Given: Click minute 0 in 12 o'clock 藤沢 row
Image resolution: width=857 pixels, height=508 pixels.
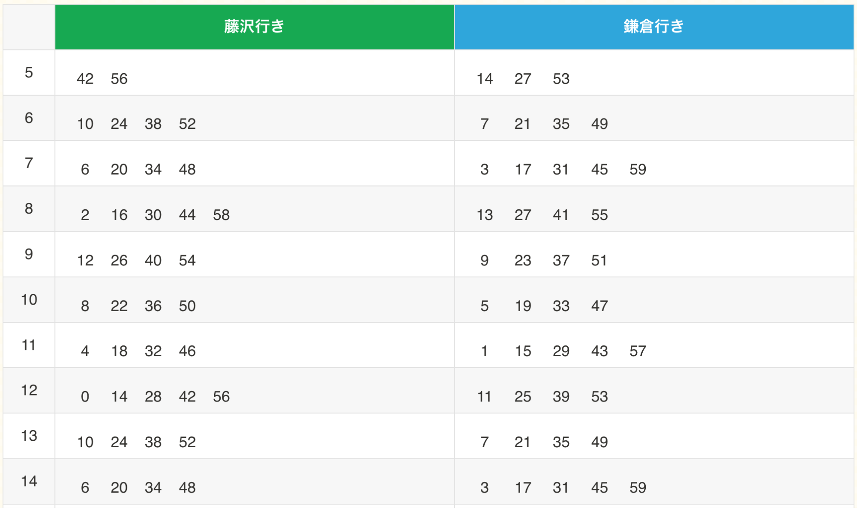Looking at the screenshot, I should (x=85, y=397).
